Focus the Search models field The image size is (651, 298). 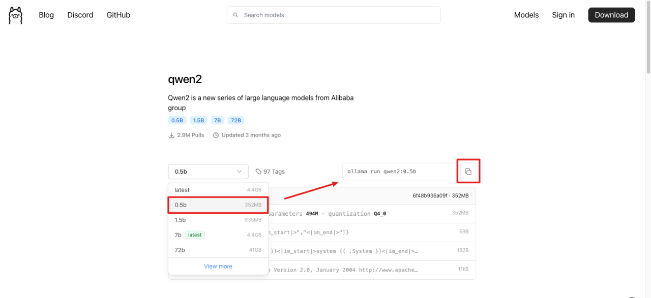(x=338, y=15)
